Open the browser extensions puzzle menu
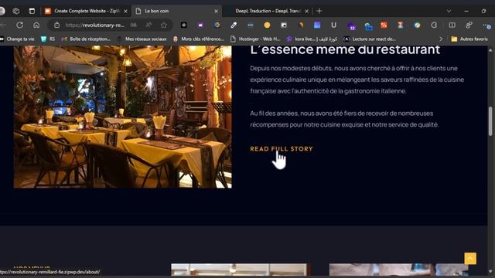 point(434,25)
